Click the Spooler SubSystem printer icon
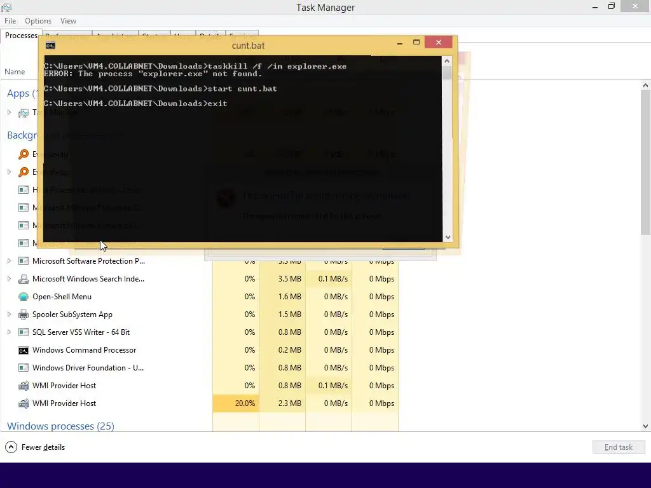The height and width of the screenshot is (488, 651). point(24,315)
